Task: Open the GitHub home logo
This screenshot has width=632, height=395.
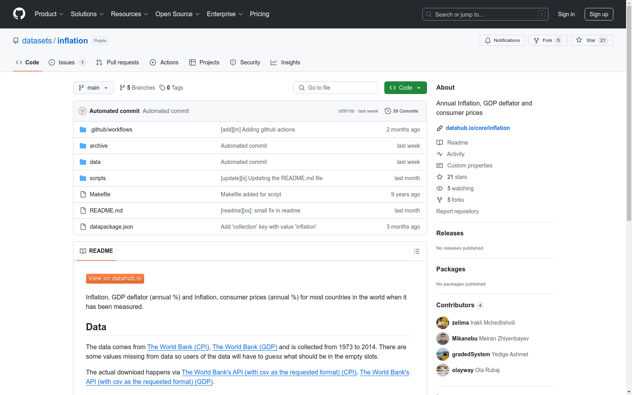Action: pos(19,14)
